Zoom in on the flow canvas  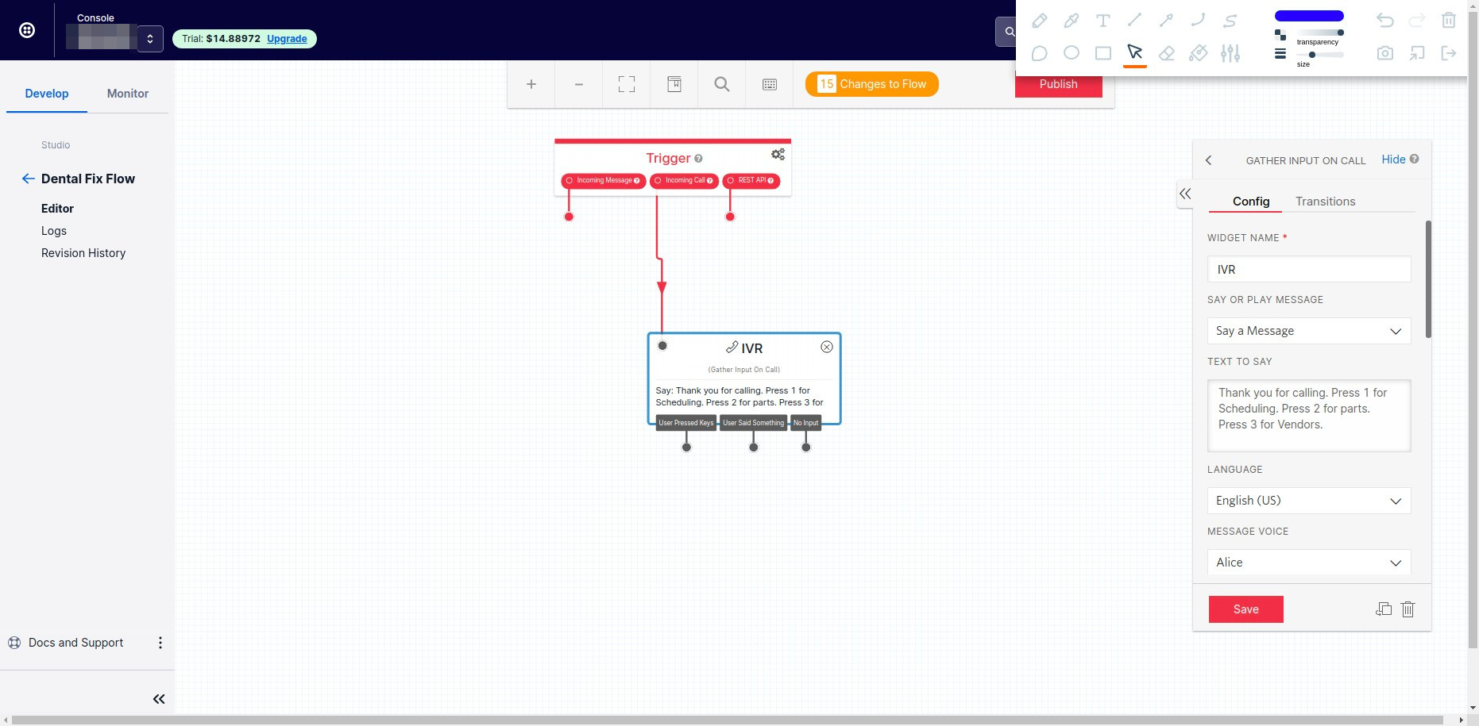tap(531, 84)
